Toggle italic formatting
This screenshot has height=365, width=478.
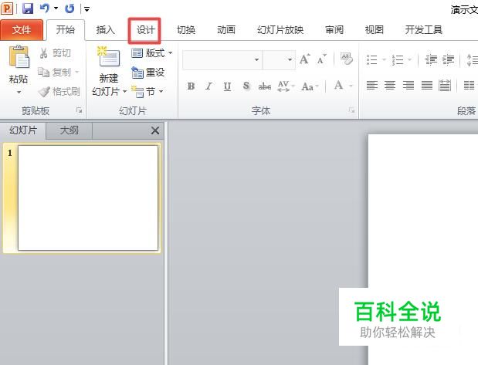click(x=208, y=86)
